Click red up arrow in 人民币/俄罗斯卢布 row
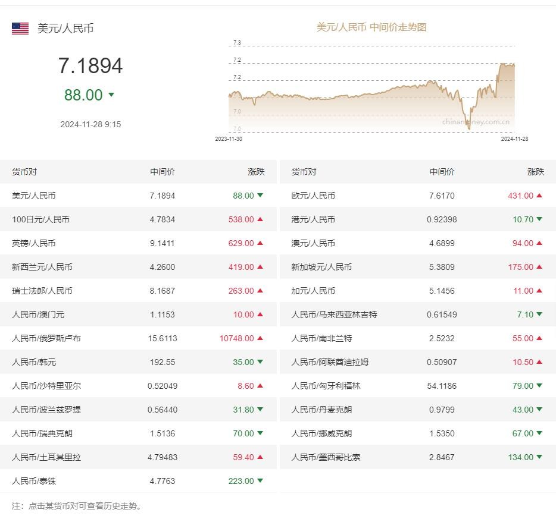This screenshot has width=556, height=519. pyautogui.click(x=260, y=338)
